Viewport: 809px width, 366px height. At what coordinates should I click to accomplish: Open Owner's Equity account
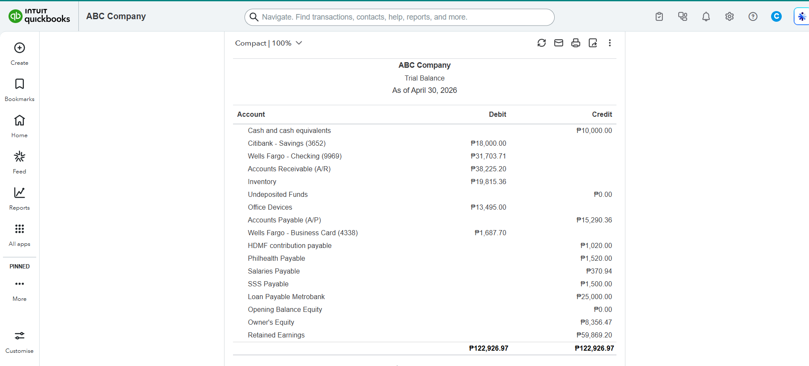[271, 322]
